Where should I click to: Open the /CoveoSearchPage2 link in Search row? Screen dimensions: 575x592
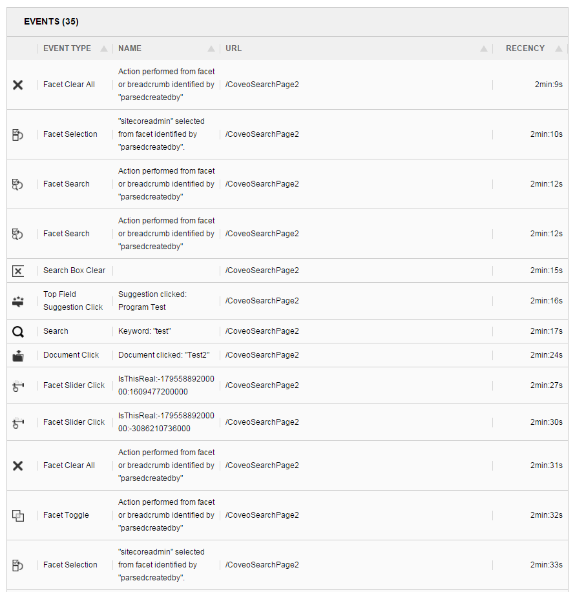[x=262, y=331]
